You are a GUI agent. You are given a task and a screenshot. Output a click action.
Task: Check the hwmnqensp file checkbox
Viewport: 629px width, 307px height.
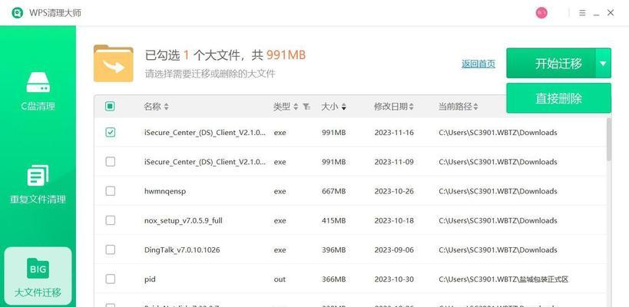coord(110,191)
